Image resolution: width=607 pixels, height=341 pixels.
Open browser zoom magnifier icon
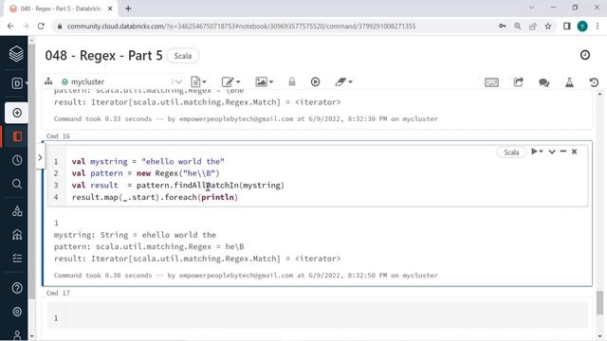click(x=518, y=27)
